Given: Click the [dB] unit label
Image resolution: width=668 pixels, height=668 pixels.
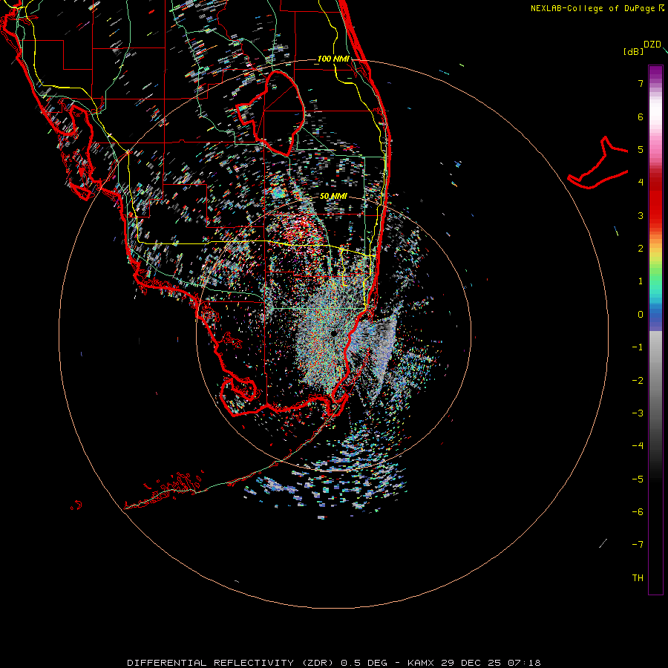Looking at the screenshot, I should (634, 51).
